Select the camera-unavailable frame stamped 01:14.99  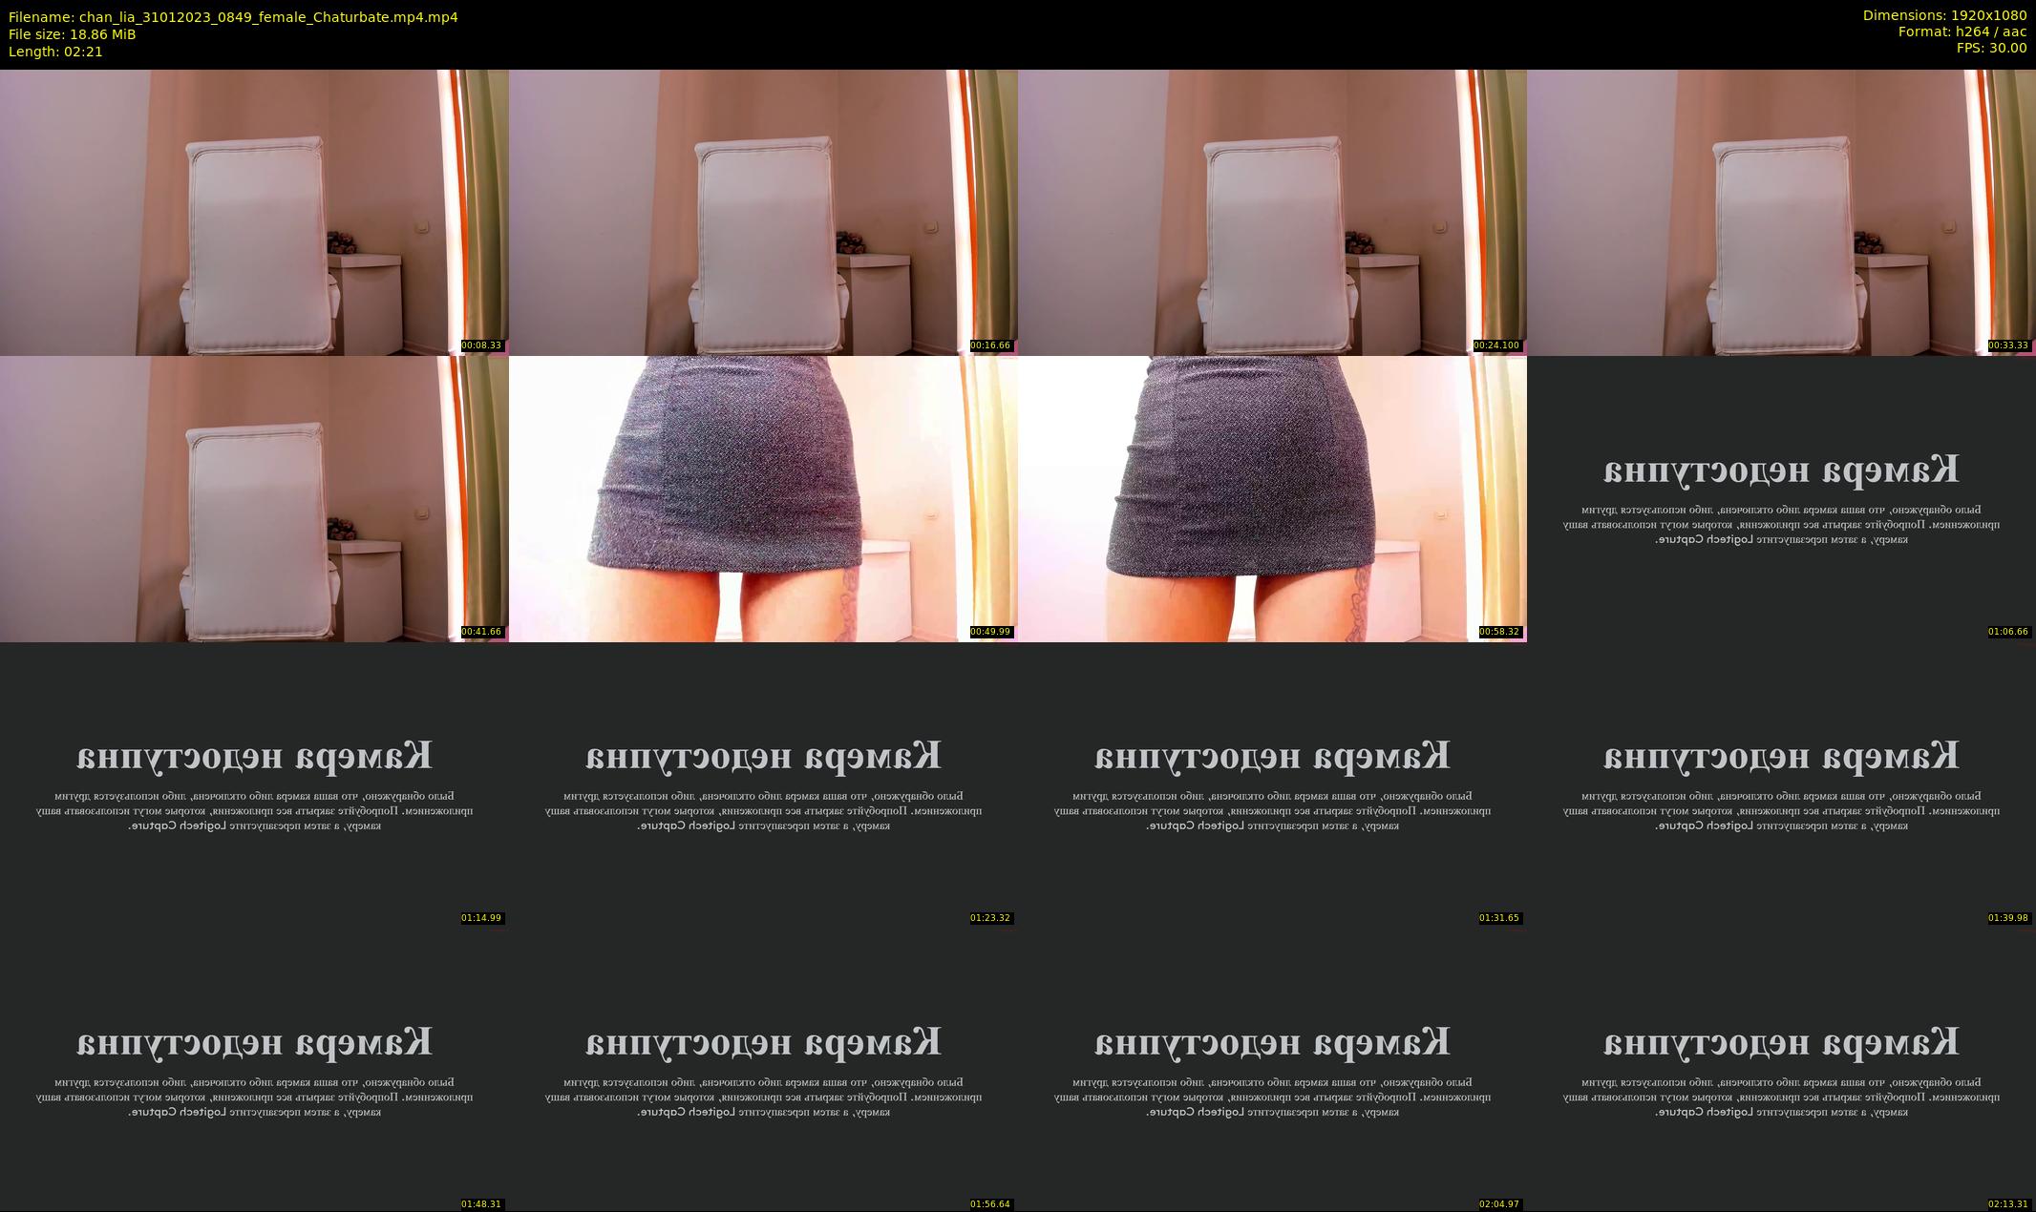point(254,784)
